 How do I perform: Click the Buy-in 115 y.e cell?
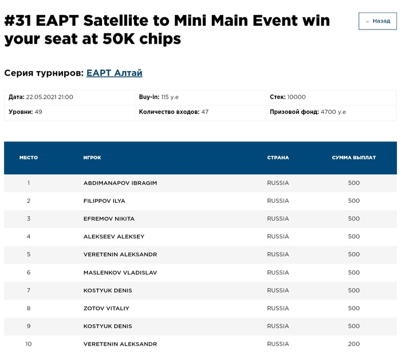[x=159, y=97]
